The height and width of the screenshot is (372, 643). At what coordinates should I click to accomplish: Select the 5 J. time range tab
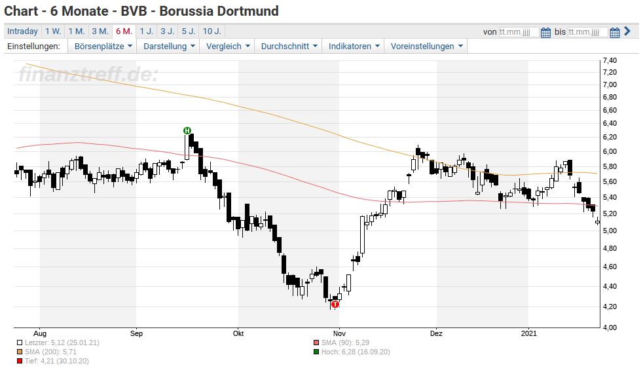point(189,31)
